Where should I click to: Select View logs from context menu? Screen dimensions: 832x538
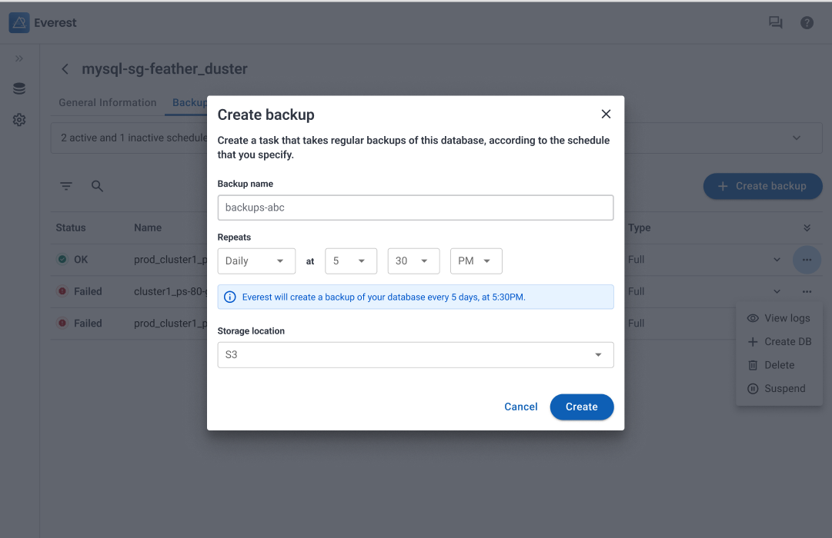coord(787,318)
